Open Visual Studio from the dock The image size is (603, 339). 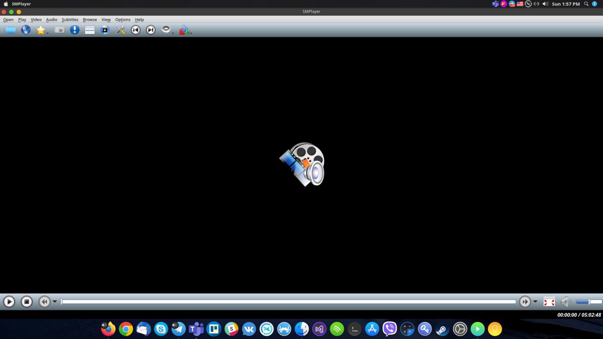pos(319,329)
